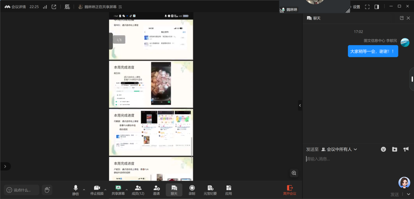Image resolution: width=414 pixels, height=199 pixels.
Task: Click the zoom magnifier on shared screen
Action: [x=294, y=173]
